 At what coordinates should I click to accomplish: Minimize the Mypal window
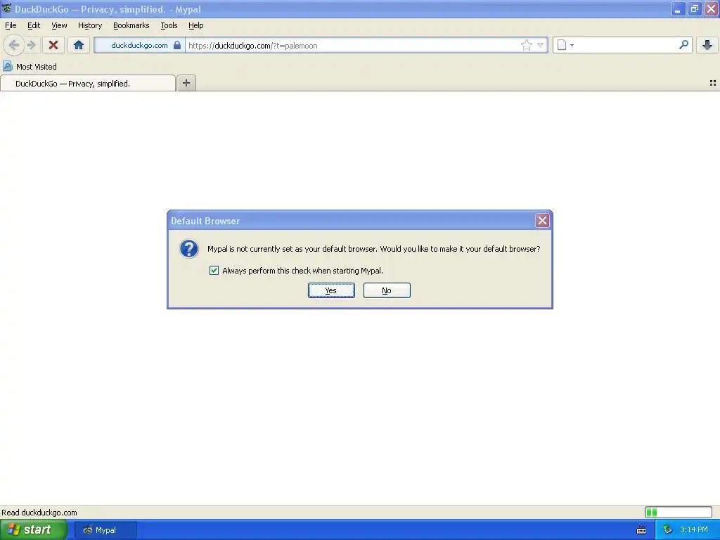tap(678, 8)
